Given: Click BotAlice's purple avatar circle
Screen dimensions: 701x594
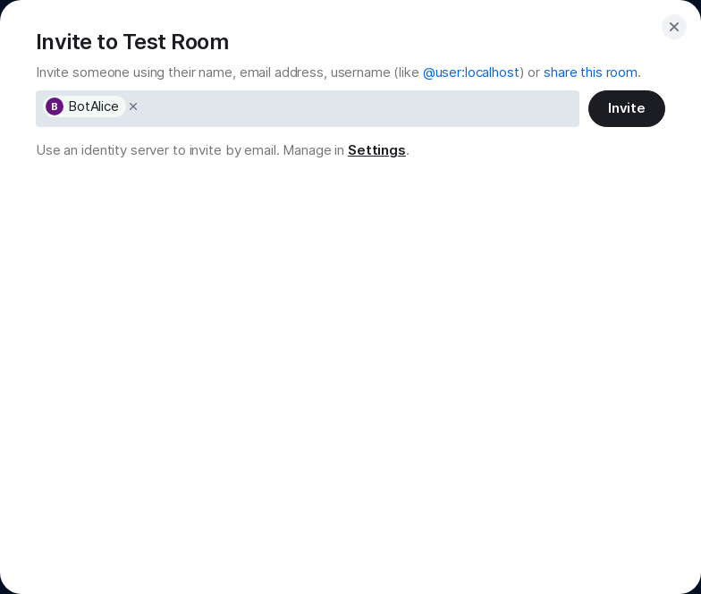Looking at the screenshot, I should pyautogui.click(x=55, y=106).
